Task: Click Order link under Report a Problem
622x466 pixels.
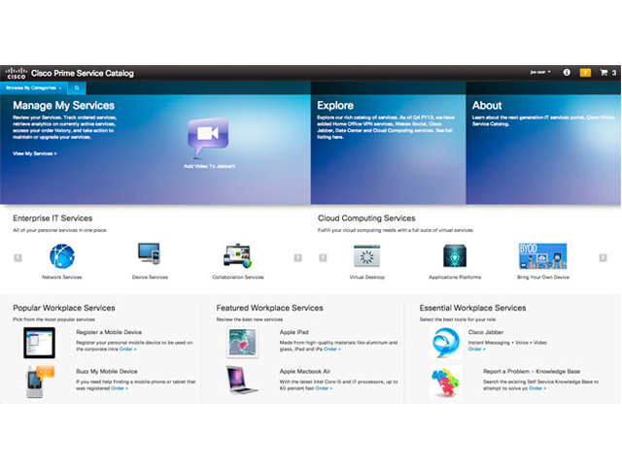Action: coord(537,388)
